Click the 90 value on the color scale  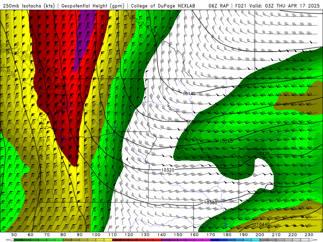80,235
